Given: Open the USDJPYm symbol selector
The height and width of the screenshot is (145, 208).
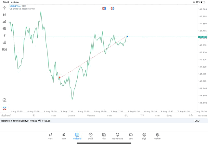Looking at the screenshot, I should coord(15,6).
